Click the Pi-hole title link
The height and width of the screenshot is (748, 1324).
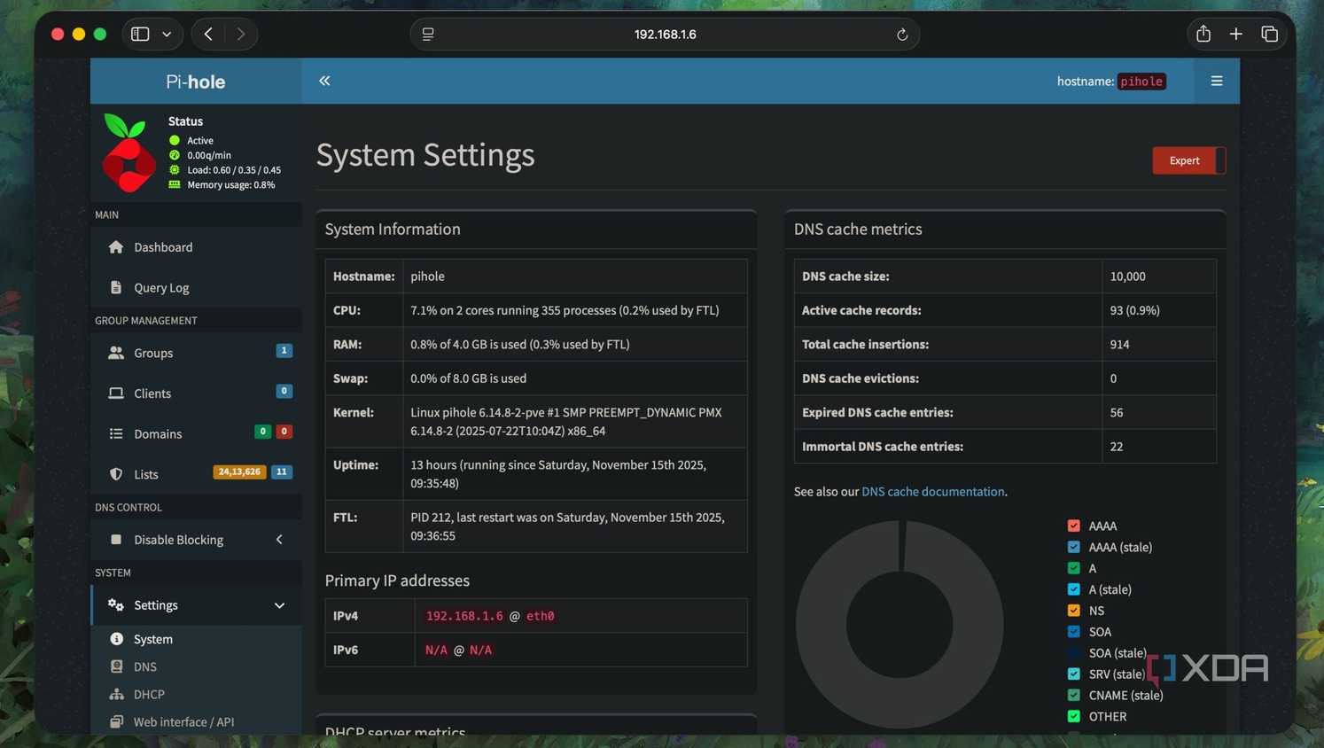[x=196, y=82]
